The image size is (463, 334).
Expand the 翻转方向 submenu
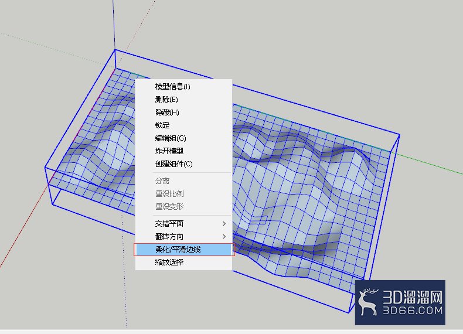pos(183,237)
